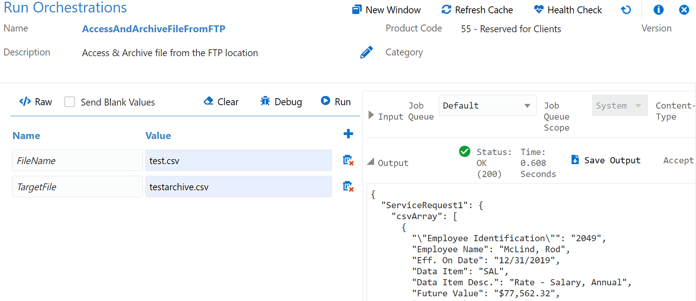Image resolution: width=696 pixels, height=301 pixels.
Task: Delete the FileName input row
Action: click(x=348, y=160)
